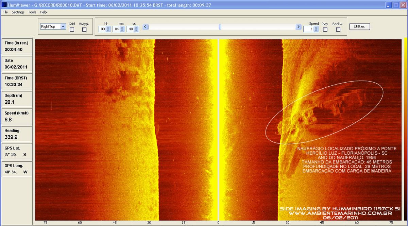Click the timeline right scroll arrow
Image resolution: width=408 pixels, height=226 pixels.
299,27
